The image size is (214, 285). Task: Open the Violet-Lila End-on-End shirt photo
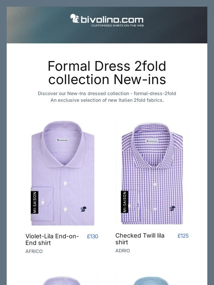tap(62, 173)
